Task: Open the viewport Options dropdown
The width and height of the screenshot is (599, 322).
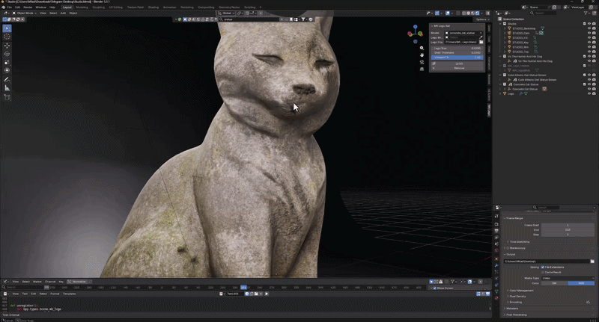Action: click(x=482, y=19)
